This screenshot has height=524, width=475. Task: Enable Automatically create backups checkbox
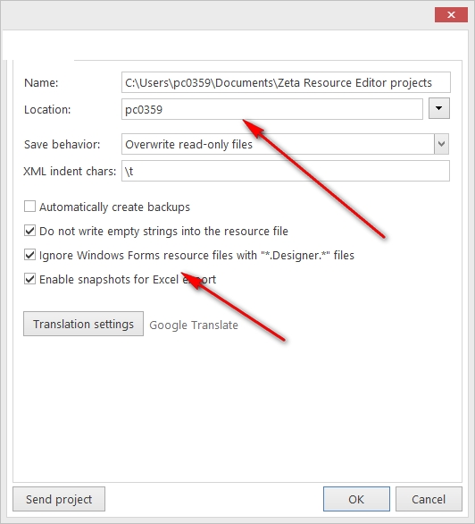coord(29,207)
